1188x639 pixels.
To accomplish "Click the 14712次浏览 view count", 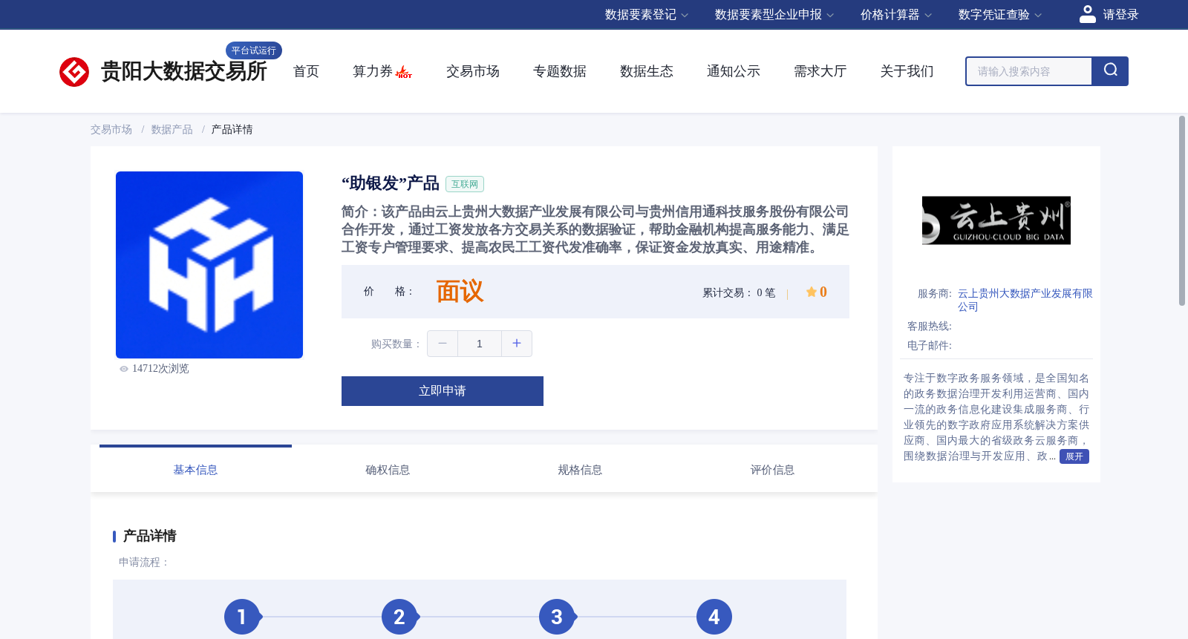I will point(160,369).
